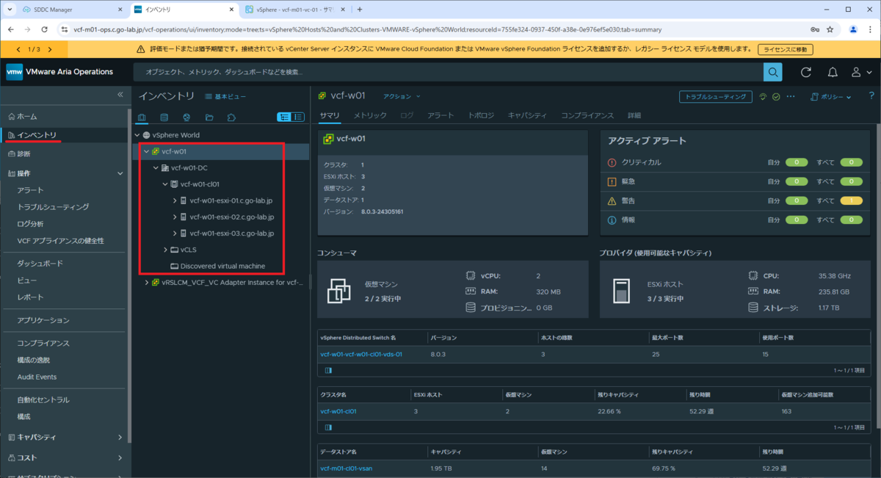The width and height of the screenshot is (881, 478).
Task: Open the notifications bell
Action: click(x=833, y=72)
